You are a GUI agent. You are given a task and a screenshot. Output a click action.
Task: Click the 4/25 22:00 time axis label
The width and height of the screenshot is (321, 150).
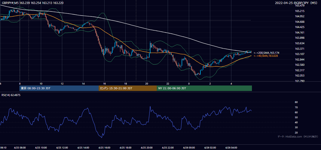pos(168,147)
